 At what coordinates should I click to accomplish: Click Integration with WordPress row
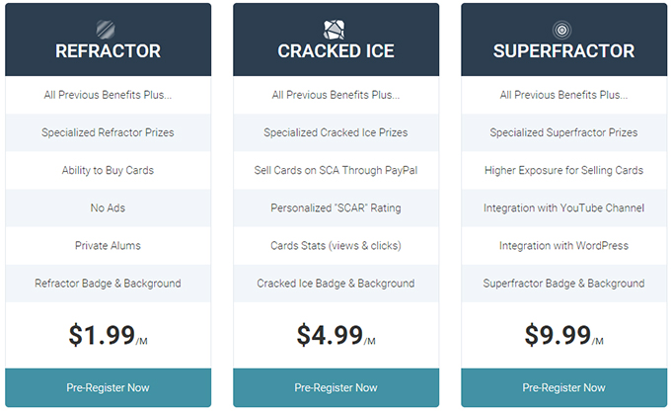(564, 246)
